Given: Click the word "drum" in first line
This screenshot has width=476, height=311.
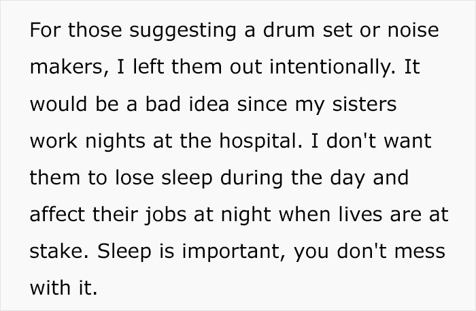Looking at the screenshot, I should (289, 30).
